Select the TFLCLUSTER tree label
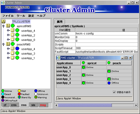Image resolution: width=140 pixels, height=114 pixels. click(21, 21)
